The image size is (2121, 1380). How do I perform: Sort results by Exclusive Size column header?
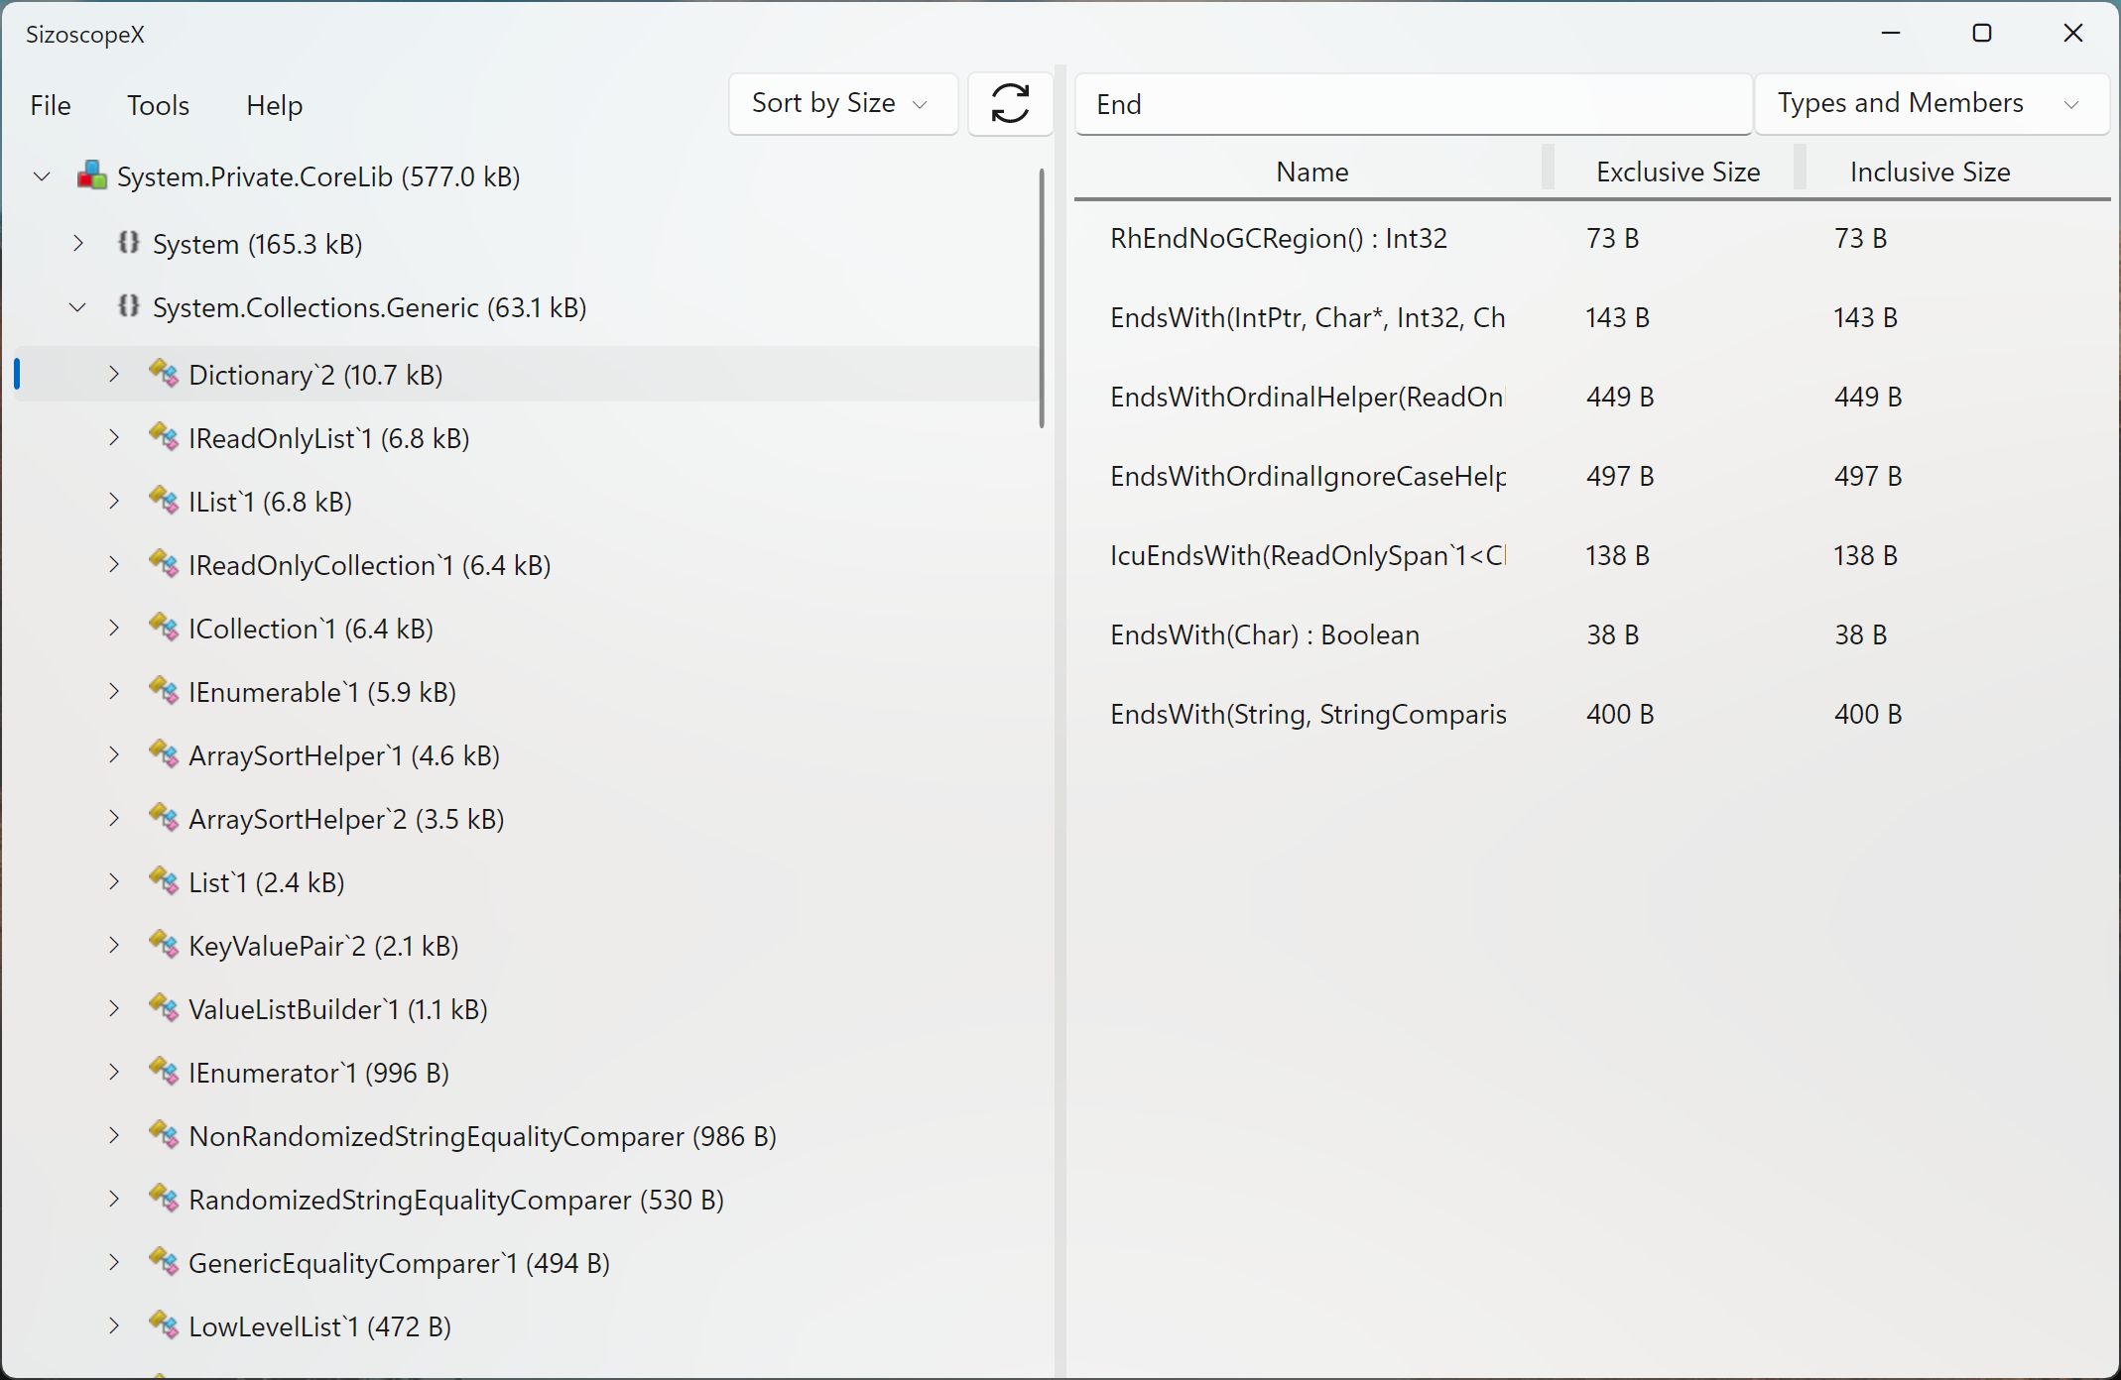click(x=1677, y=172)
